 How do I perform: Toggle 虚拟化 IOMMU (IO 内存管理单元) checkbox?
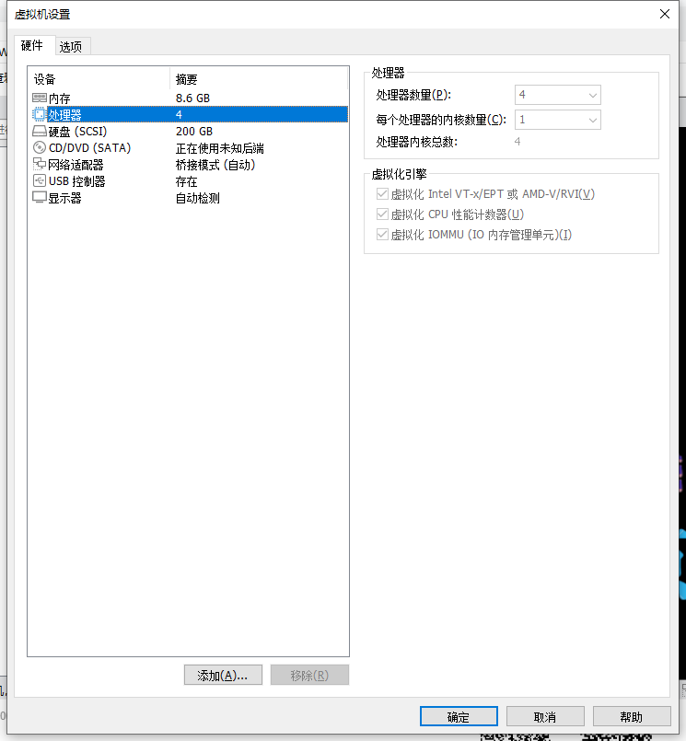coord(382,235)
